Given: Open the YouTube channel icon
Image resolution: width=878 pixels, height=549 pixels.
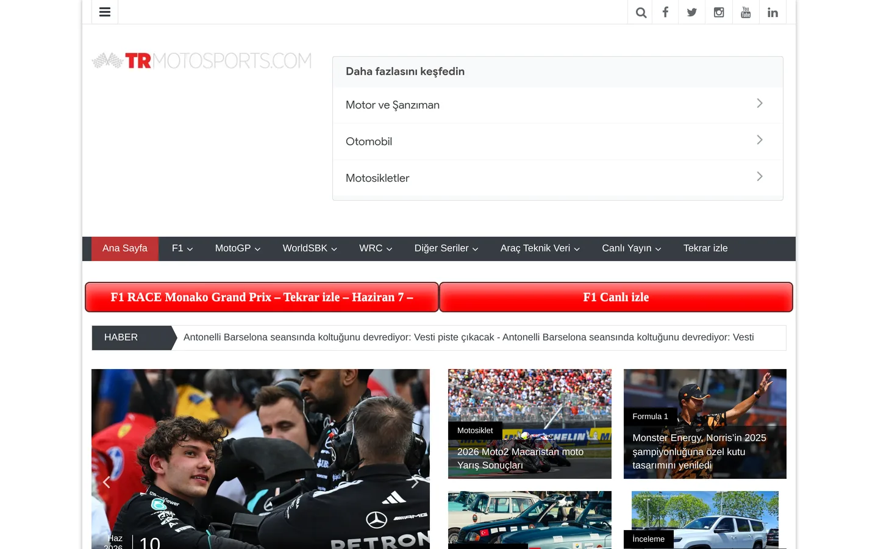Looking at the screenshot, I should [x=746, y=12].
